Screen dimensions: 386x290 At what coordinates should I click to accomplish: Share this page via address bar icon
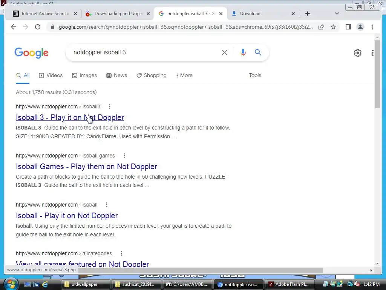pos(321,27)
